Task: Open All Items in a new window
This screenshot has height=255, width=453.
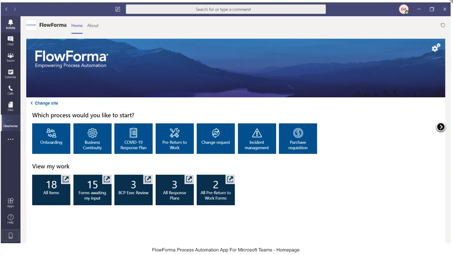Action: (x=66, y=179)
